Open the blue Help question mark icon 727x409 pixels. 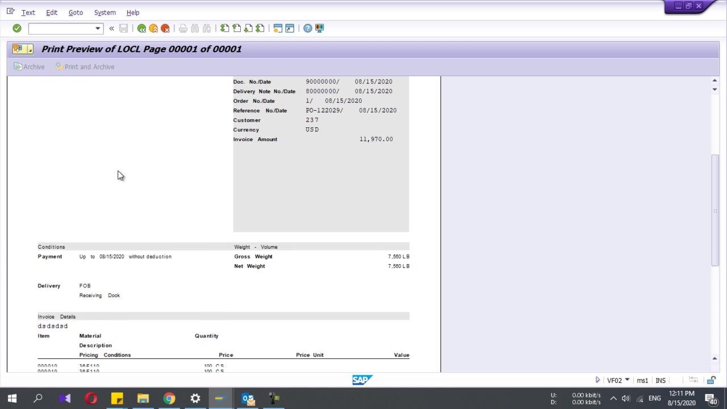(x=307, y=28)
